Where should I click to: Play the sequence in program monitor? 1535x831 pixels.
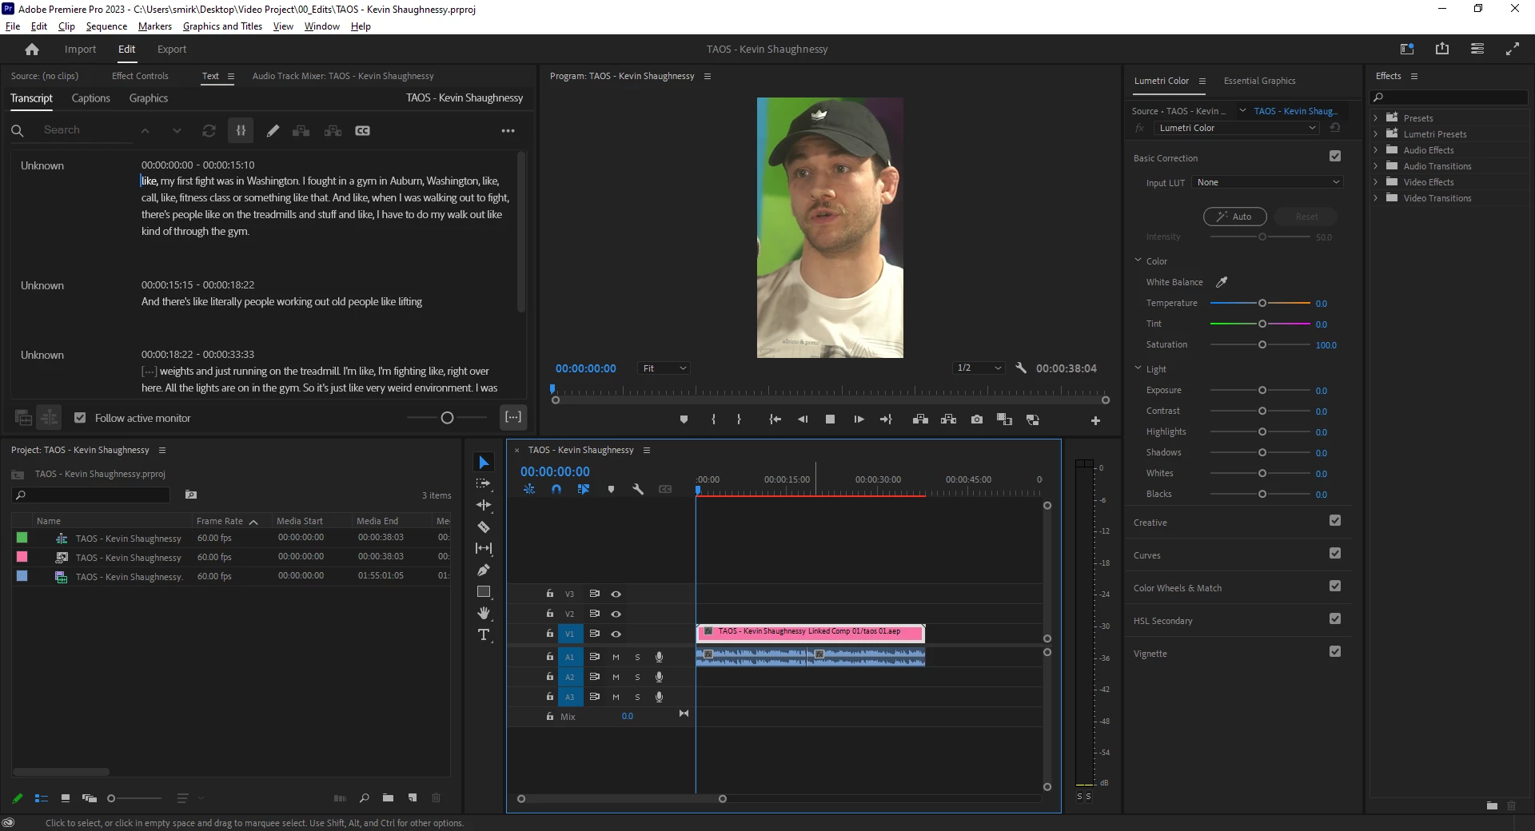pos(859,419)
